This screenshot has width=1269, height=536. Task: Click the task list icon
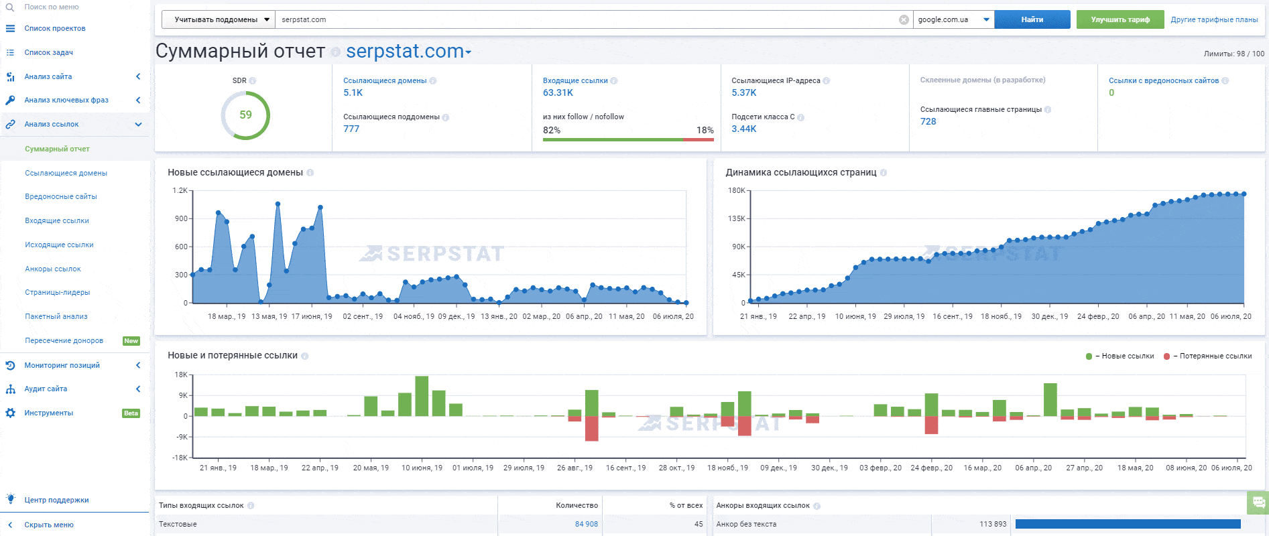[10, 52]
